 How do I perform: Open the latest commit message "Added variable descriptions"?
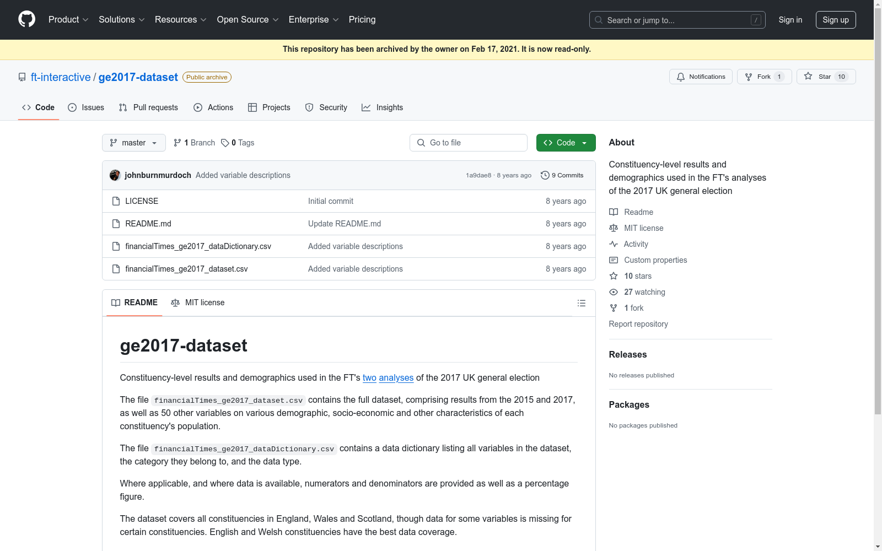pyautogui.click(x=243, y=175)
